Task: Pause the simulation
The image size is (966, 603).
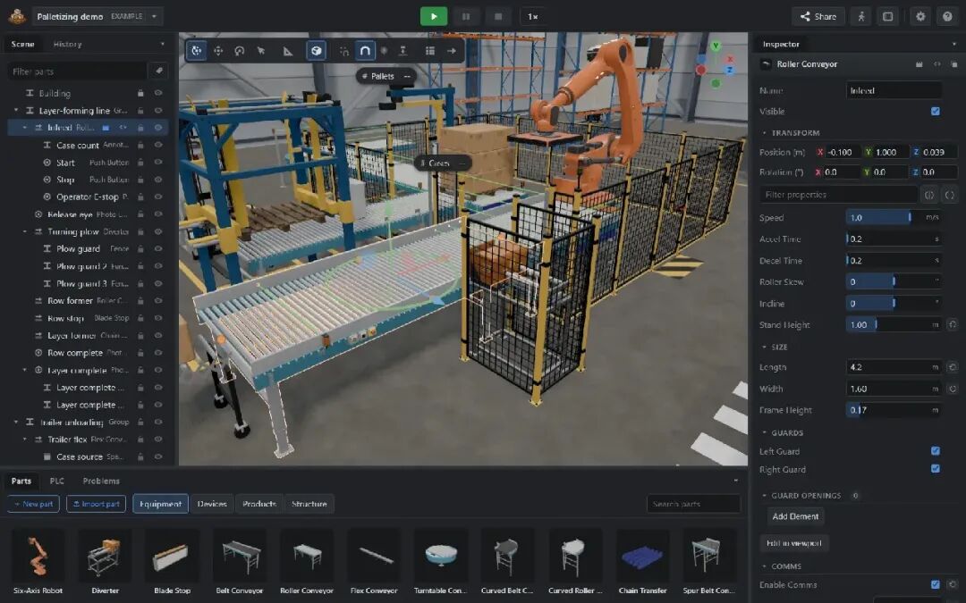Action: coord(466,17)
